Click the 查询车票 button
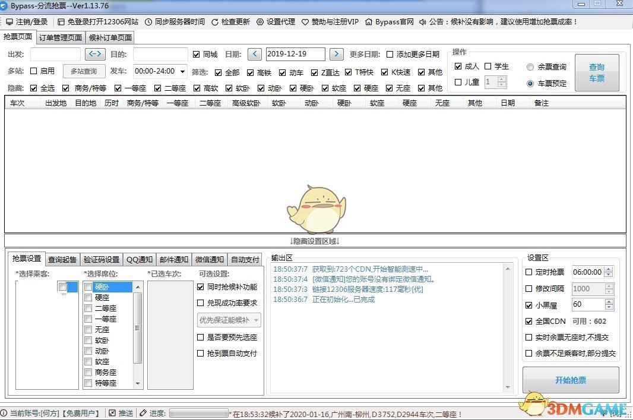This screenshot has width=633, height=420. point(596,72)
